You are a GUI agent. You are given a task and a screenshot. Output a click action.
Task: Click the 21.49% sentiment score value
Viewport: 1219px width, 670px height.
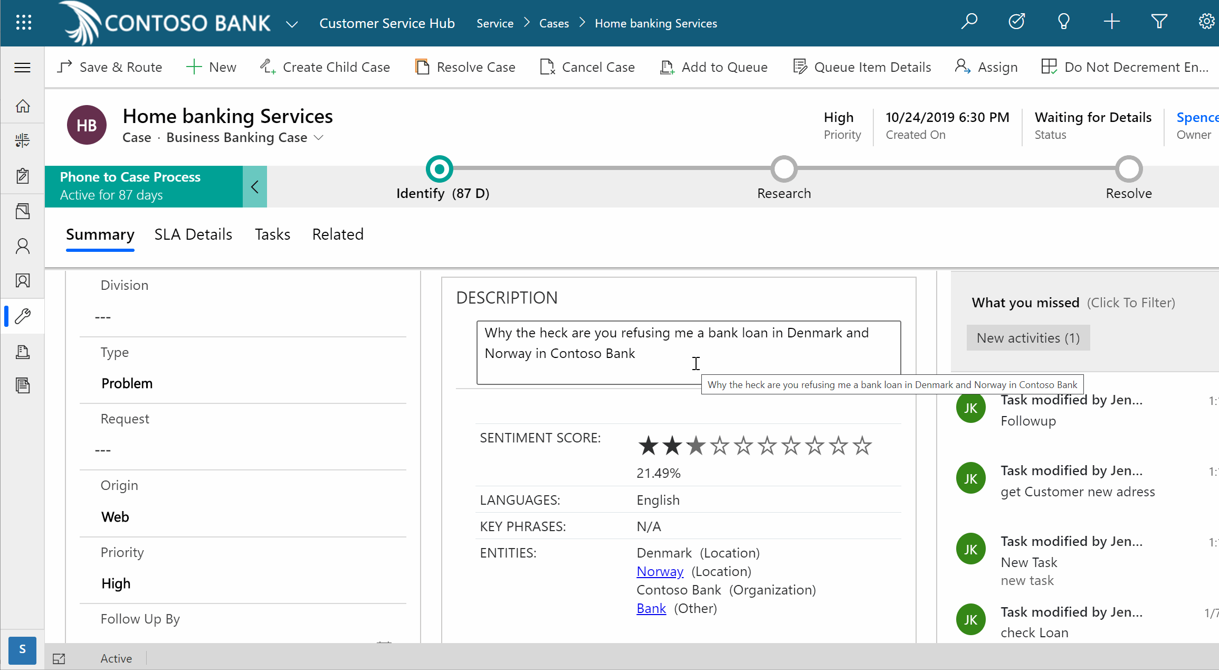(659, 473)
